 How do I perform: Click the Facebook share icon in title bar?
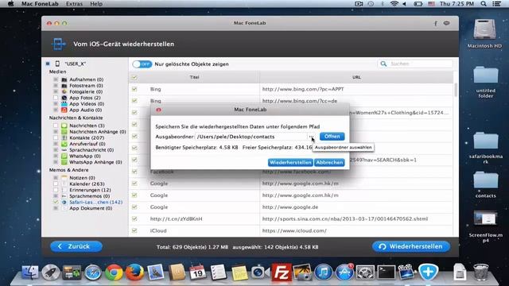click(x=436, y=23)
